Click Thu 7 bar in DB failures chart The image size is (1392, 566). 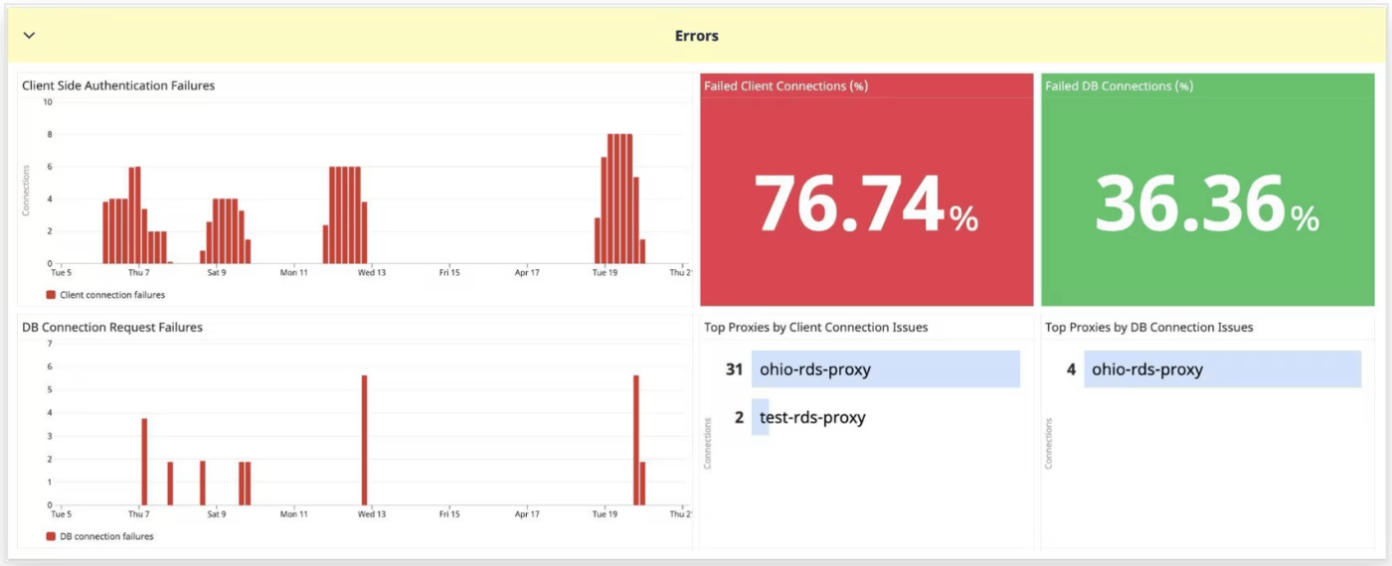144,462
